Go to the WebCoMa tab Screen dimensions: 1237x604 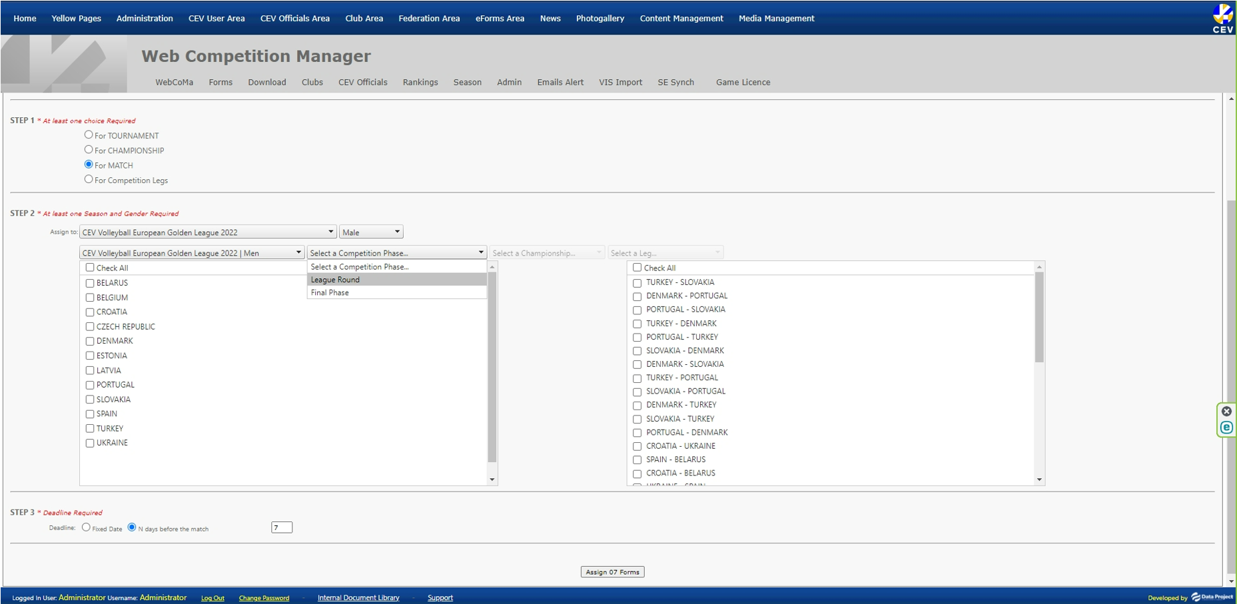pos(174,83)
